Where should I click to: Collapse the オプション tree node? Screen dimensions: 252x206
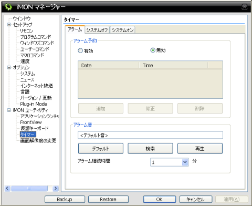pyautogui.click(x=9, y=67)
